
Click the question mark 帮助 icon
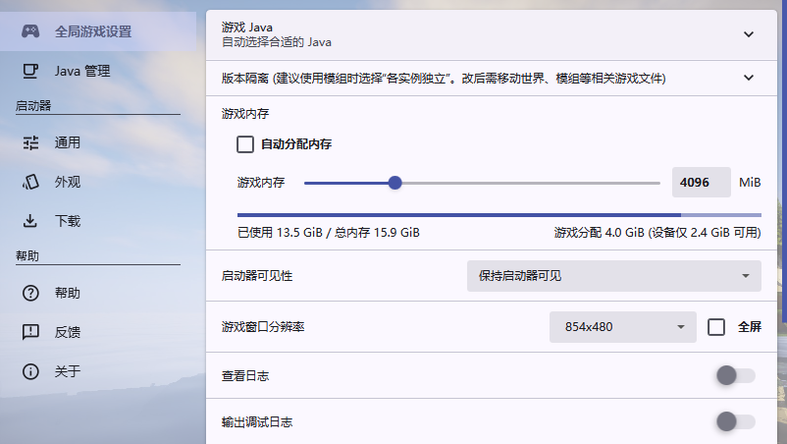click(30, 293)
